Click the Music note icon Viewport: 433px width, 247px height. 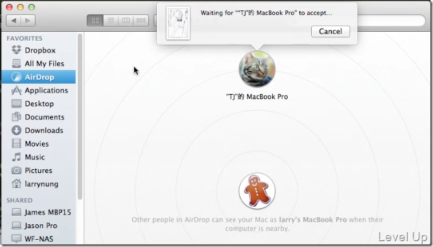pos(16,157)
